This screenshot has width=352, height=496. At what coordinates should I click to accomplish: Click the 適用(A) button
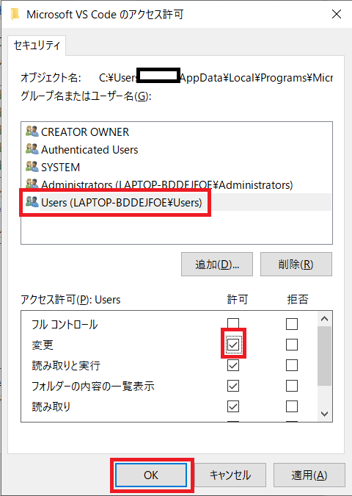pos(309,475)
